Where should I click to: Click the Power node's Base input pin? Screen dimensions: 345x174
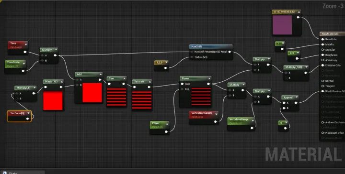tap(182, 84)
